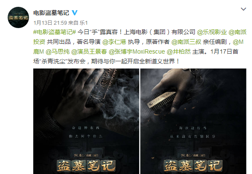Expand the post options chevron menu
The image size is (252, 174).
click(243, 9)
